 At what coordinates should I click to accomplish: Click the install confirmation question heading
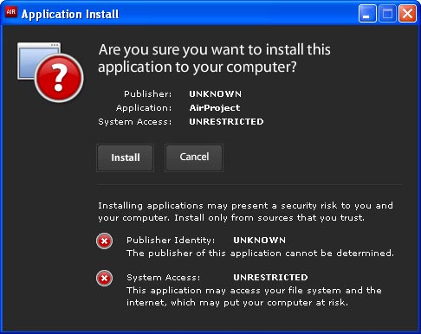[214, 58]
